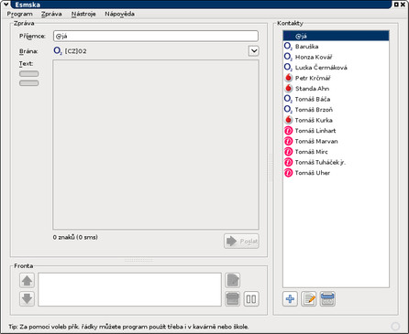Remove selected contact icon
Viewport: 409px width, 334px height.
pos(327,299)
